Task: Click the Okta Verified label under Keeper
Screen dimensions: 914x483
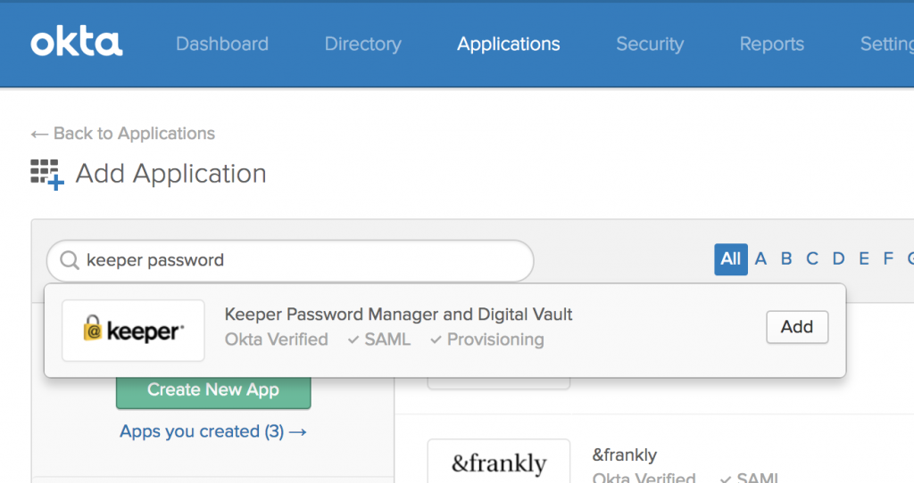Action: [277, 340]
